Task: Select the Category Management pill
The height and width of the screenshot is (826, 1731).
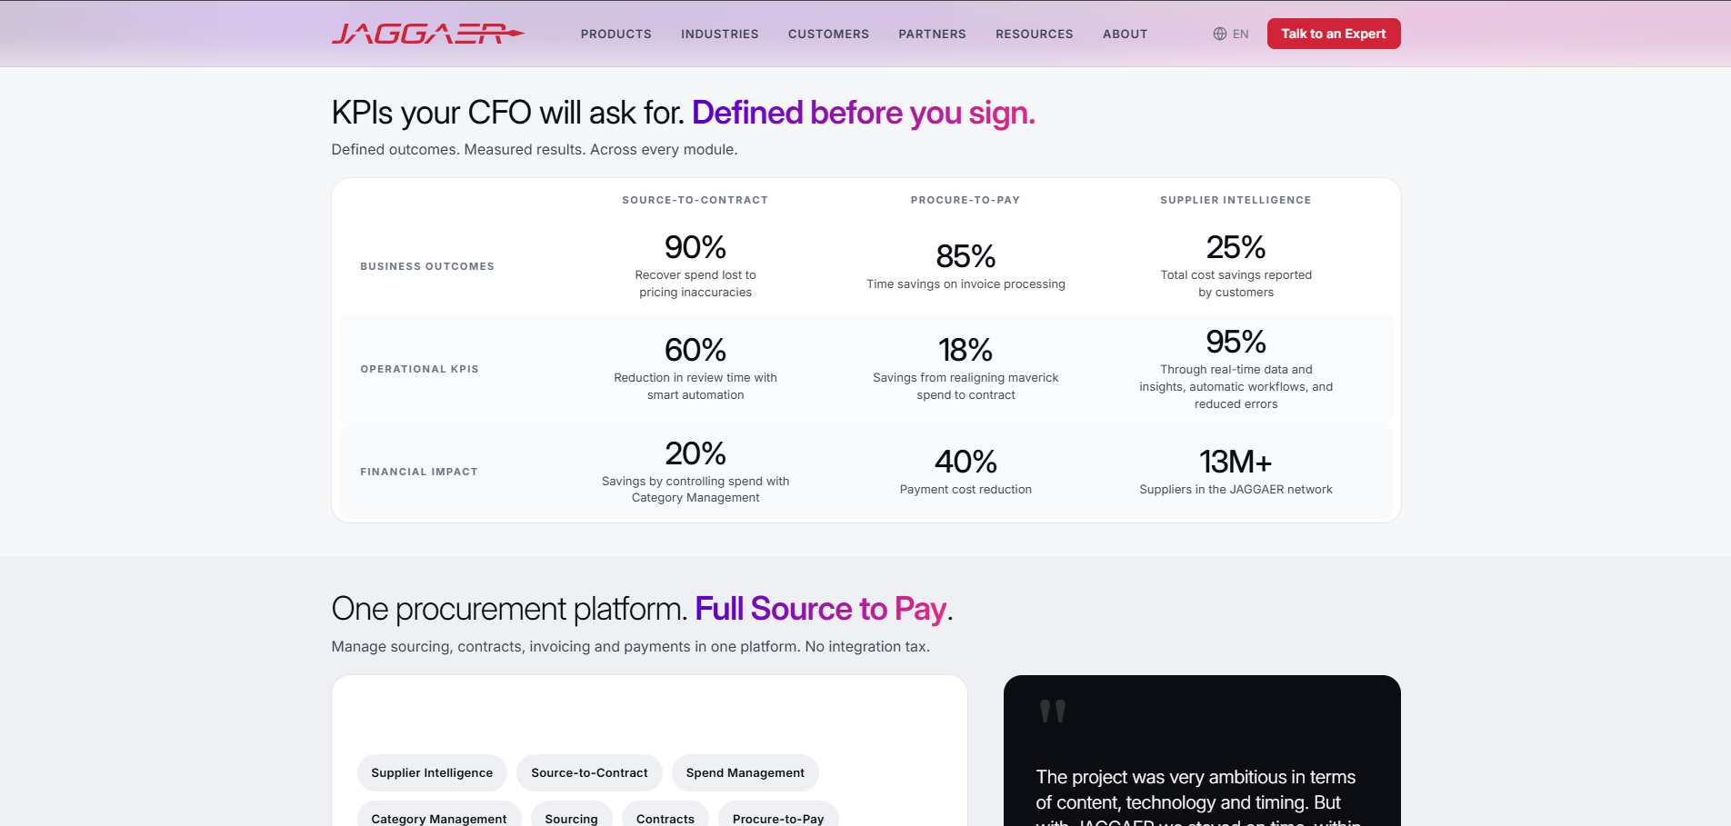Action: [x=439, y=818]
